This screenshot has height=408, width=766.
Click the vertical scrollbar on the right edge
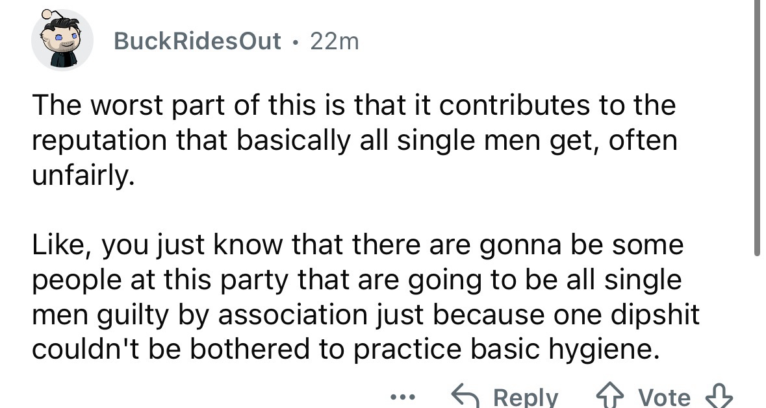756,130
